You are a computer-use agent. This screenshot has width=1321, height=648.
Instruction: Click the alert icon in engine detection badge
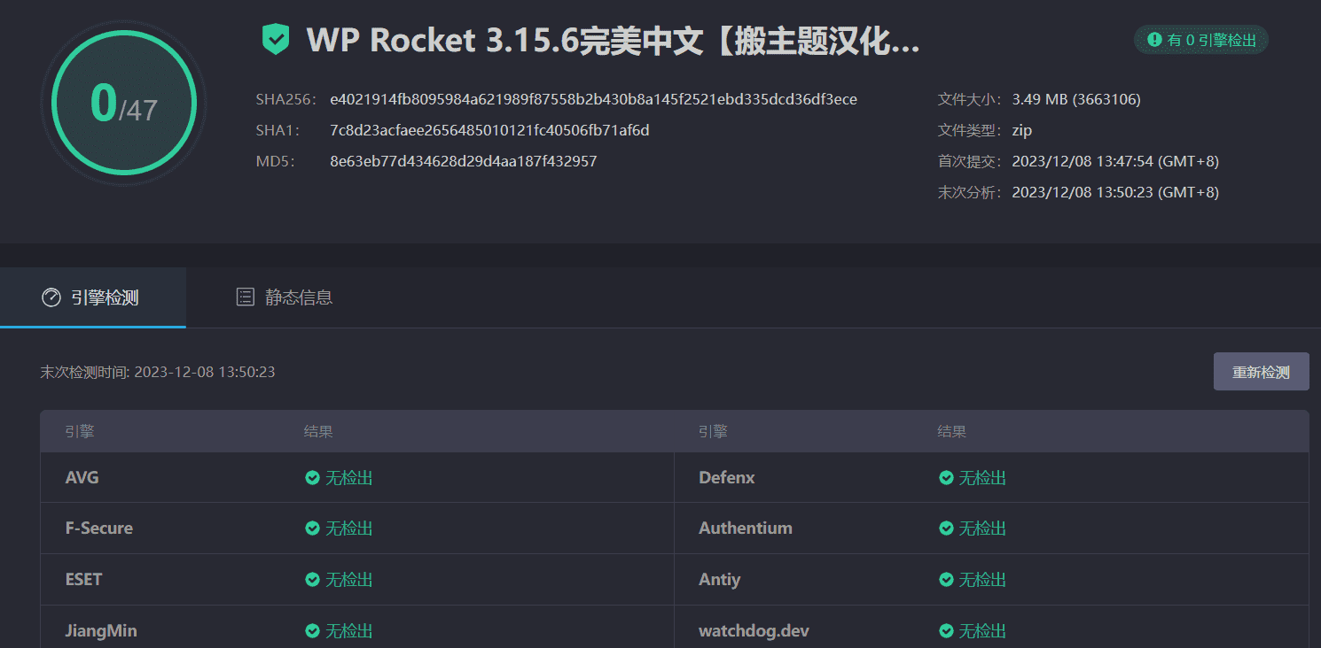[1154, 40]
